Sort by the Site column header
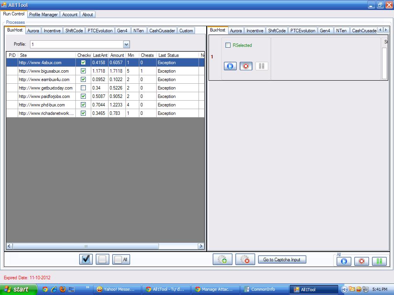The width and height of the screenshot is (394, 295). 47,55
